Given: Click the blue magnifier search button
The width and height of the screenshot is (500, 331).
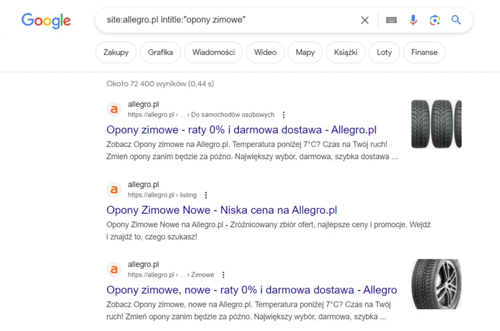Looking at the screenshot, I should (456, 20).
